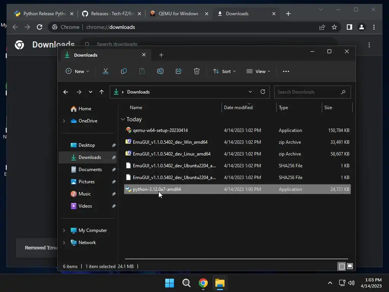The height and width of the screenshot is (292, 389).
Task: Click the Chrome share page icon
Action: point(322,27)
